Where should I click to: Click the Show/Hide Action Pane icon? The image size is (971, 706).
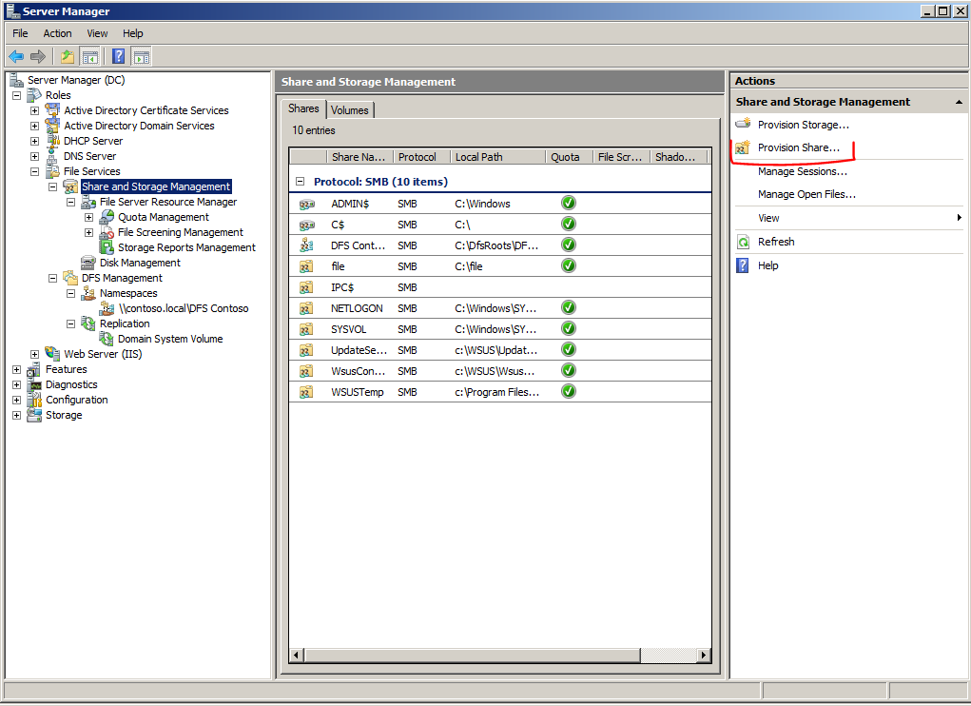pos(141,57)
